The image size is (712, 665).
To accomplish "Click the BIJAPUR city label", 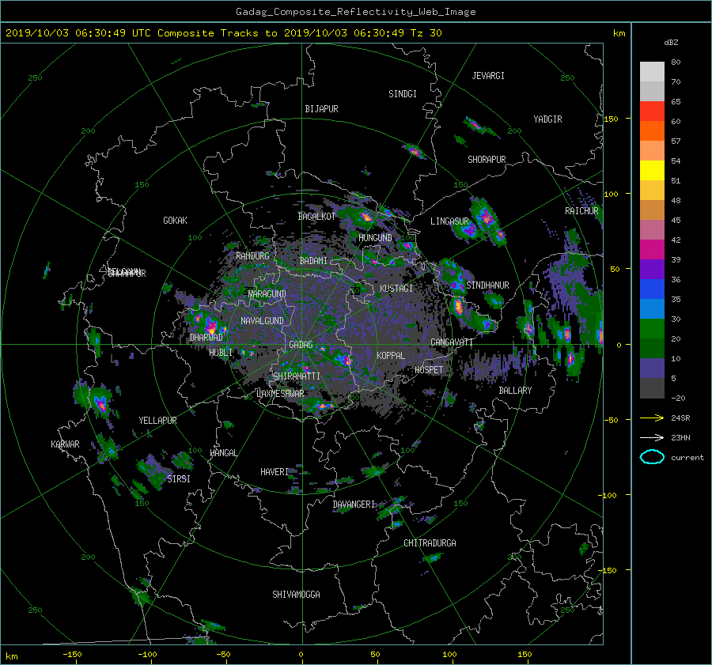I will (x=321, y=109).
